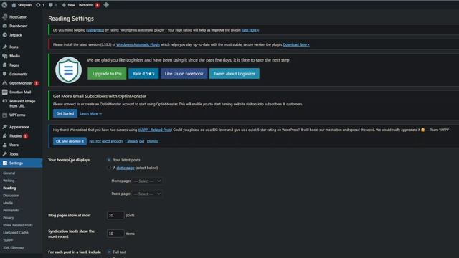Click the Featured Image from URL icon

pyautogui.click(x=5, y=101)
